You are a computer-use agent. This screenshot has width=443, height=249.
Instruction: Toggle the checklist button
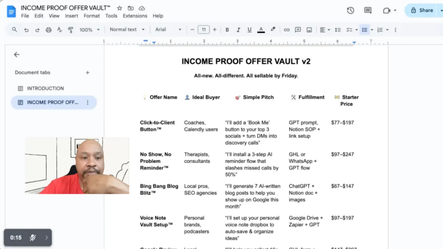click(349, 30)
